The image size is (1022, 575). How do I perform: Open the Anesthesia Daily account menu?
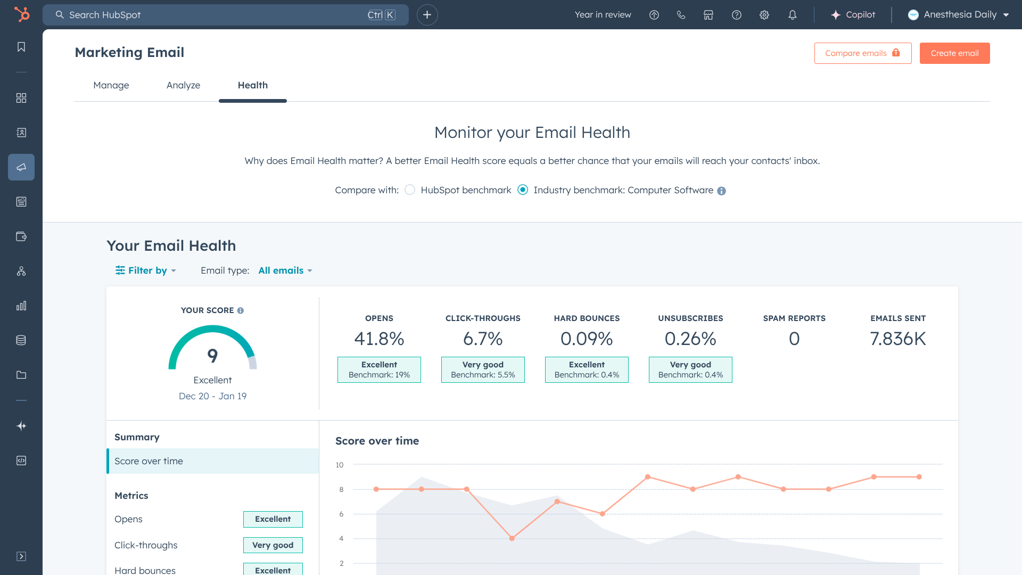pyautogui.click(x=958, y=15)
